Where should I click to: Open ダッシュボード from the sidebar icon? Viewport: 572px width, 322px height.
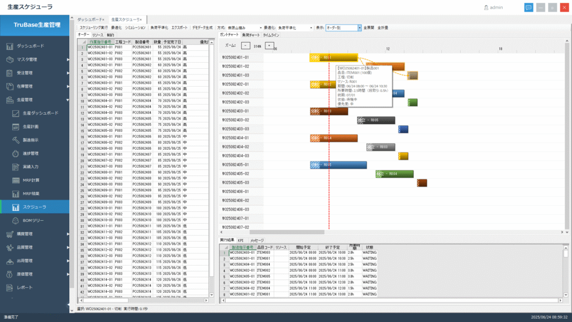(x=10, y=46)
